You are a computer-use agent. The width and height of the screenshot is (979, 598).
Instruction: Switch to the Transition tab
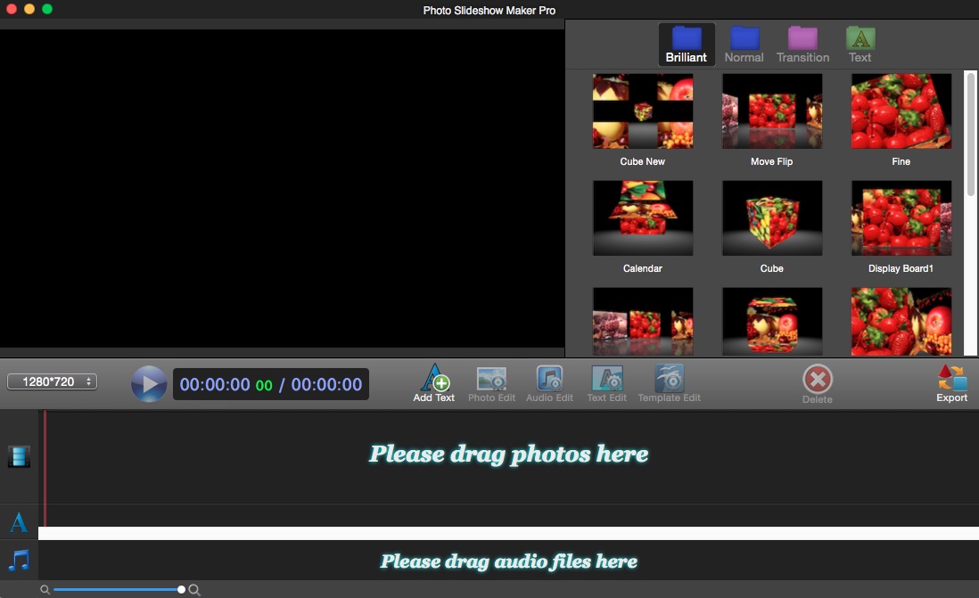pyautogui.click(x=802, y=45)
